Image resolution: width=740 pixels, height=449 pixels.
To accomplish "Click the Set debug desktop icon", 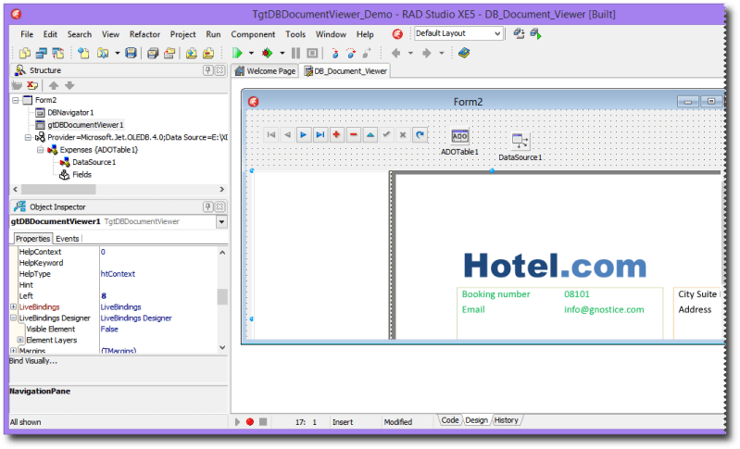I will click(x=535, y=33).
